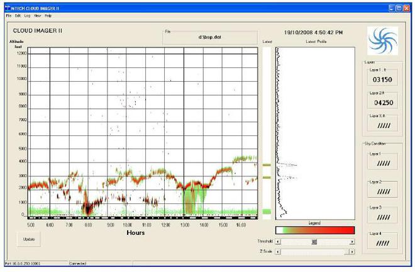
Task: Click the 13:00 hour axis label
Action: tap(185, 225)
